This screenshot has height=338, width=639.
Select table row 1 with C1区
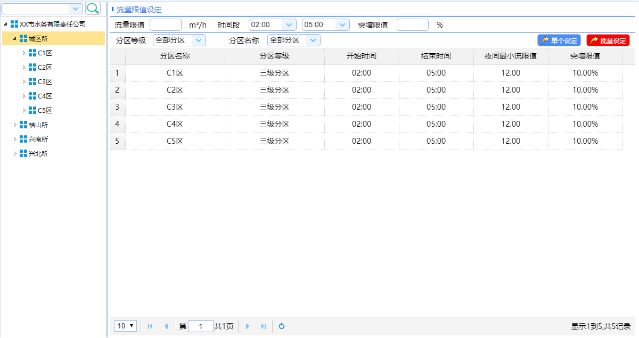(366, 73)
